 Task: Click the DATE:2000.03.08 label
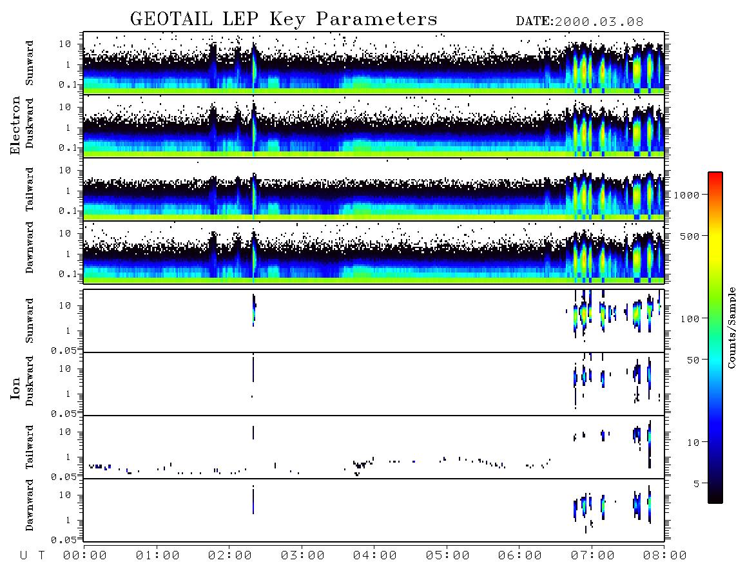[x=579, y=22]
